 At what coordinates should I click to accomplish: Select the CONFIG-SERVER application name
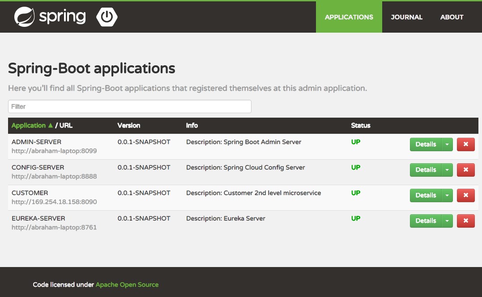click(x=38, y=167)
